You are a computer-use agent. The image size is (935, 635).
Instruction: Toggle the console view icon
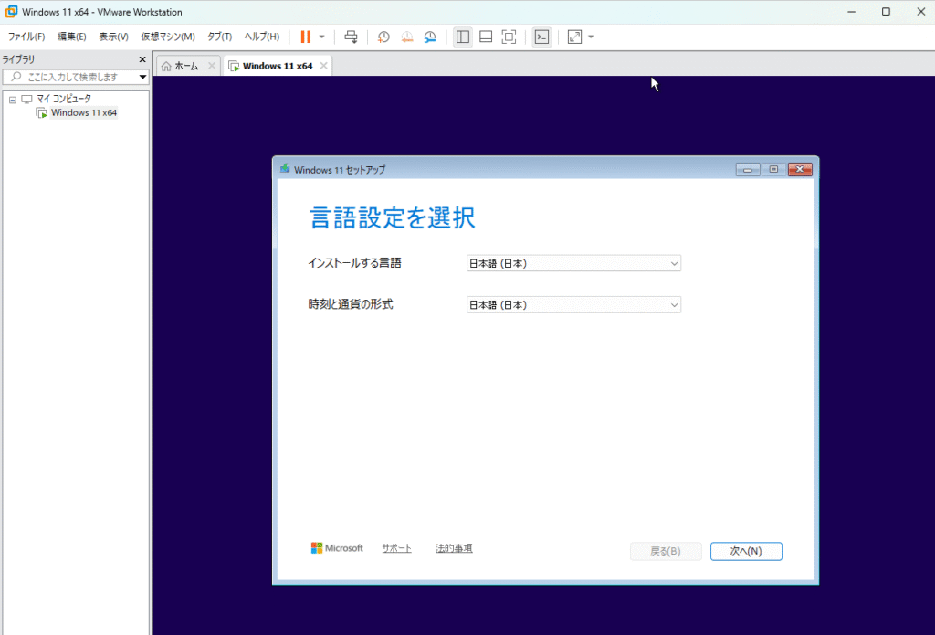click(541, 37)
